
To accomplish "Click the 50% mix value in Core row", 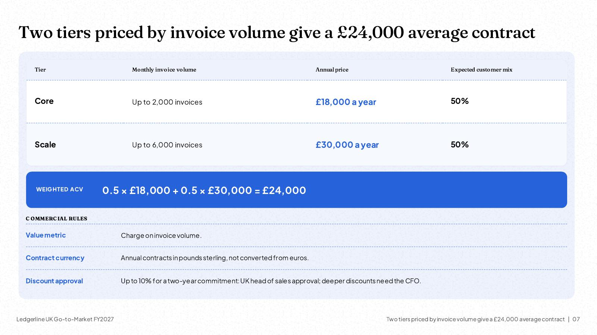I will (460, 101).
